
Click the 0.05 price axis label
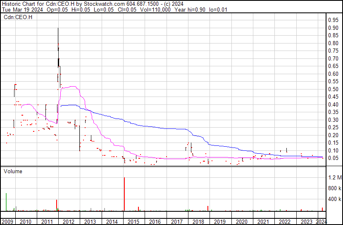(333, 158)
